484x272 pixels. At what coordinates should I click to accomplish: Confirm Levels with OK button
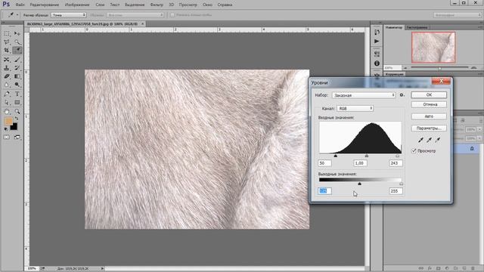click(x=429, y=95)
